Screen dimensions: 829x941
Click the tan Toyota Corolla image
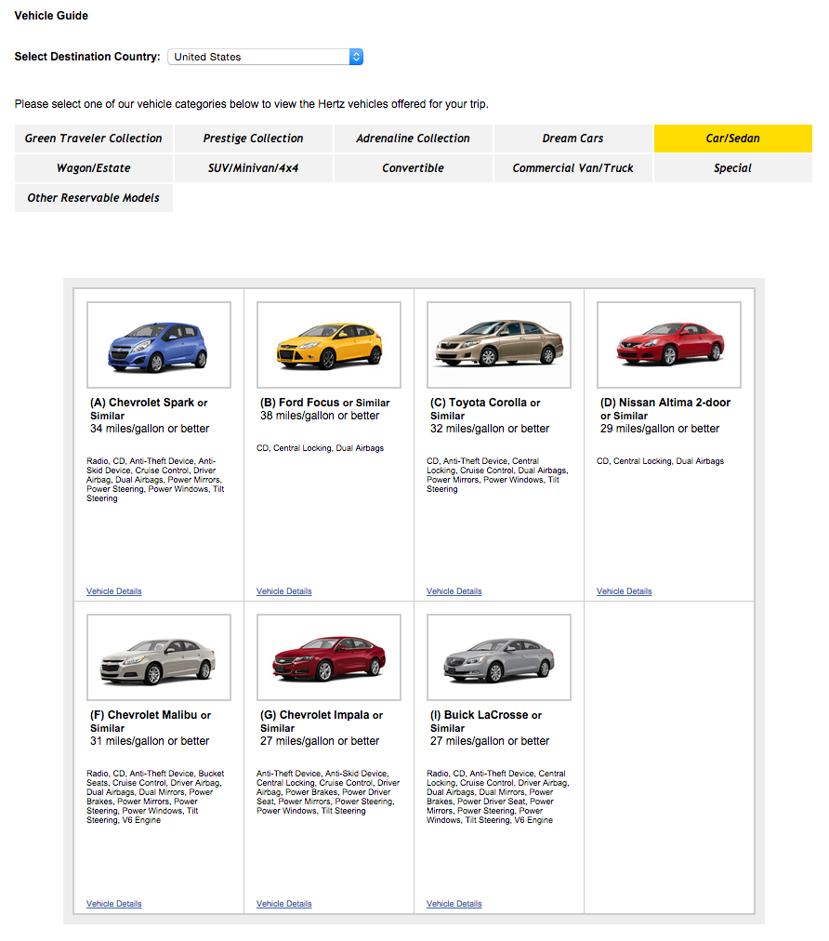499,345
